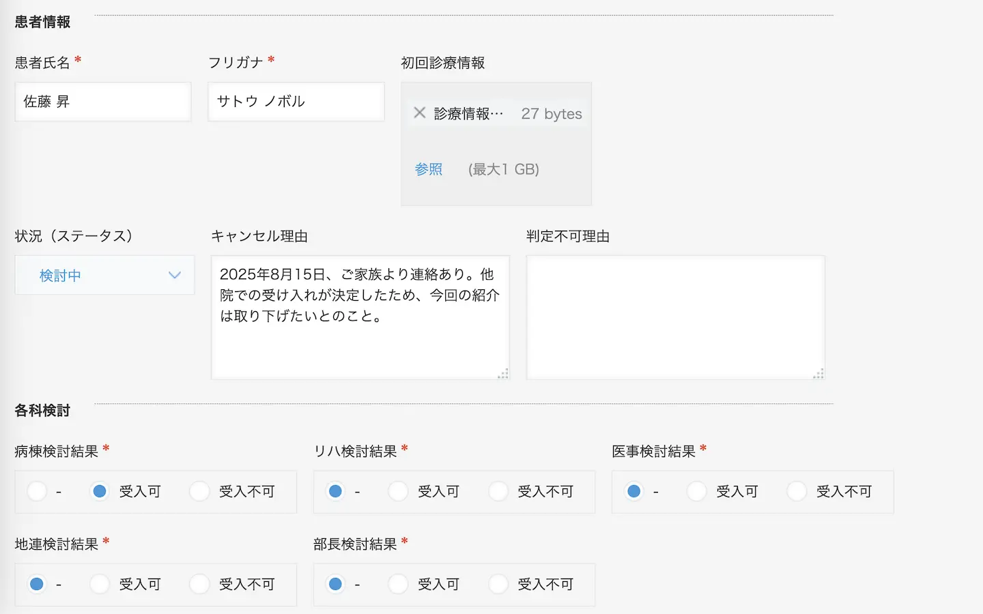Open the 状況（ステータス）dropdown showing 検討中

click(x=104, y=276)
